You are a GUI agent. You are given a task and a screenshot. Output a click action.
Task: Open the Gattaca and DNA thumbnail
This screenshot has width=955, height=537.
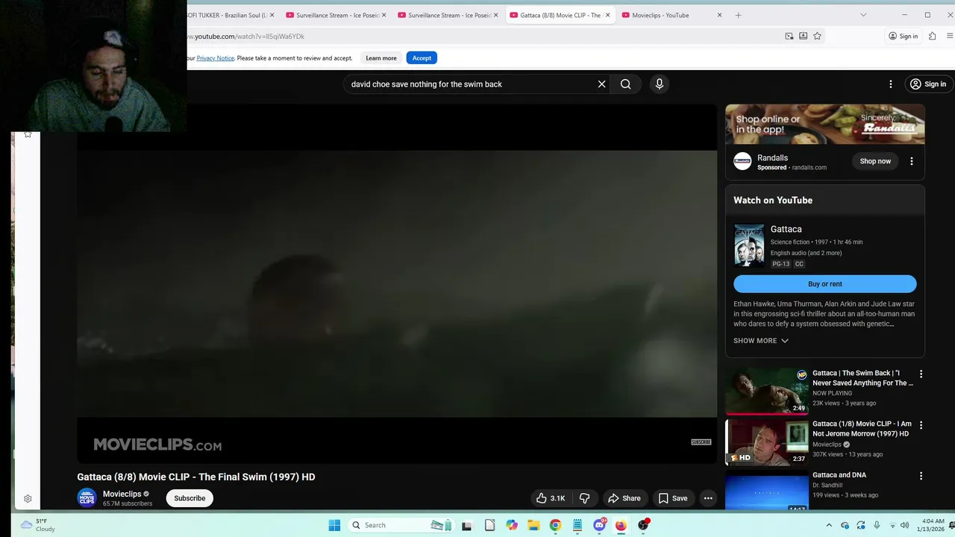pyautogui.click(x=766, y=490)
